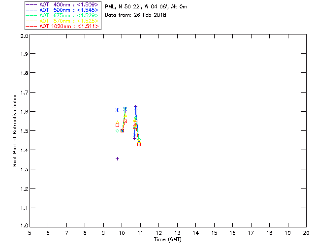Click the station location text 'PML, N 50 22'

(123, 7)
